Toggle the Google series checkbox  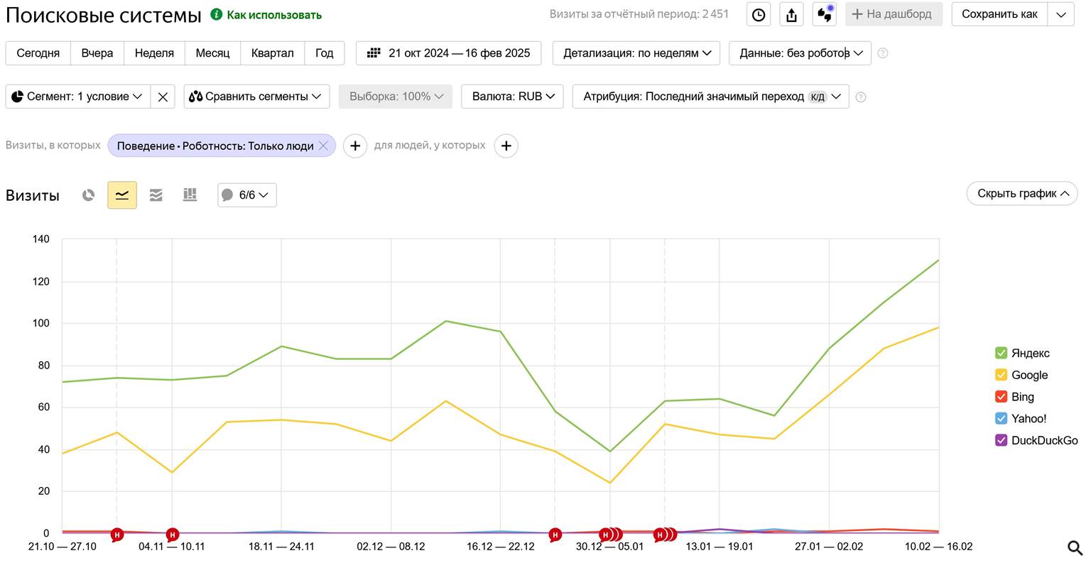point(1001,375)
